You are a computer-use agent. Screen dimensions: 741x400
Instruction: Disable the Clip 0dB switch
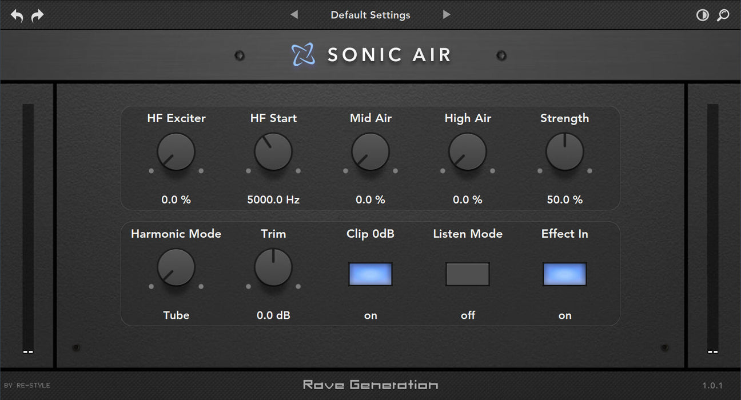[x=370, y=274]
